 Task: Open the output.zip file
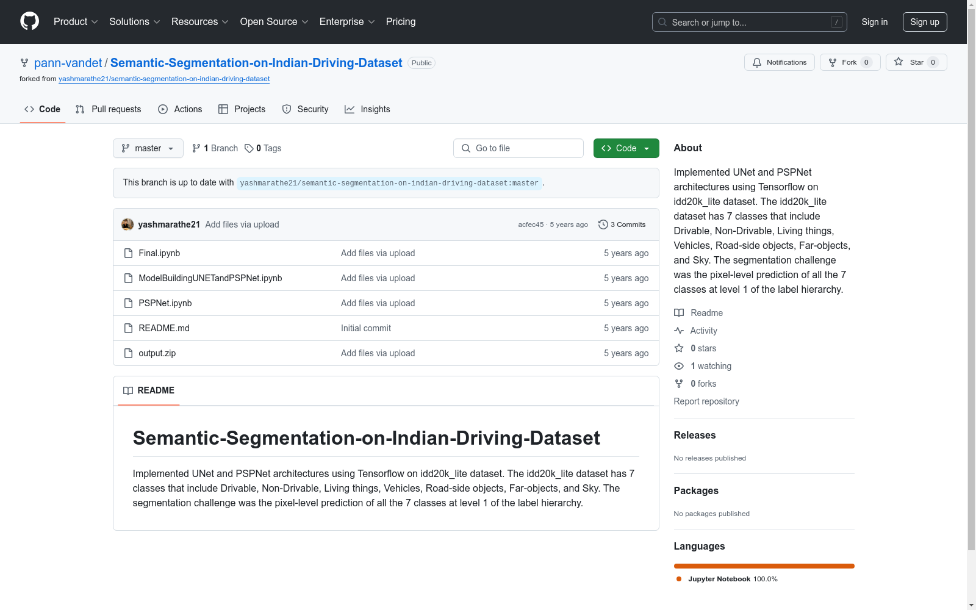(157, 353)
